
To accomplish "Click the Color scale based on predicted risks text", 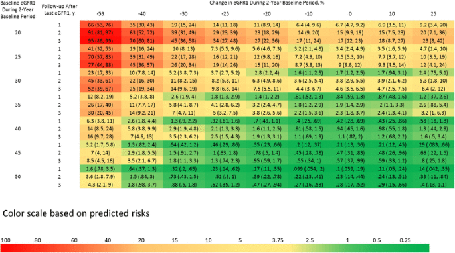I will click(76, 213).
